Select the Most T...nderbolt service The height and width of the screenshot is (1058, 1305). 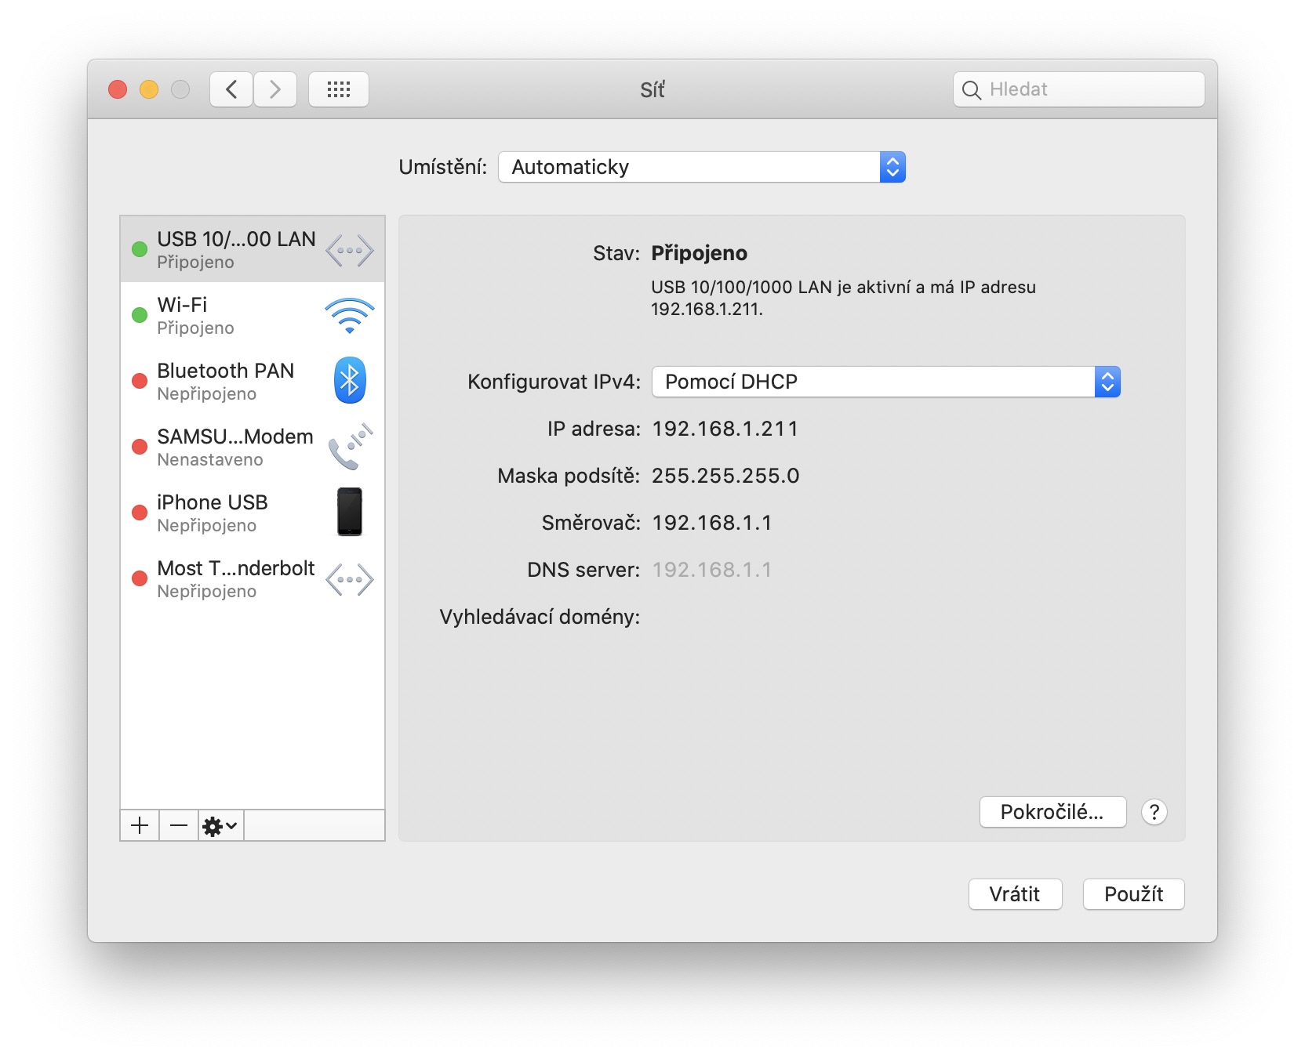coord(253,578)
